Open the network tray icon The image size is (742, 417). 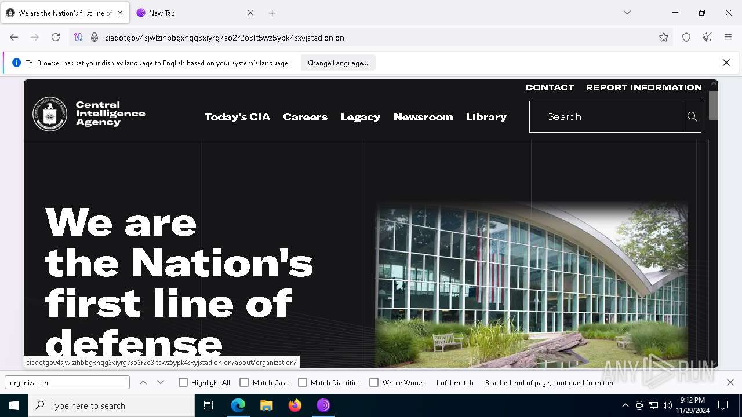[x=653, y=405]
